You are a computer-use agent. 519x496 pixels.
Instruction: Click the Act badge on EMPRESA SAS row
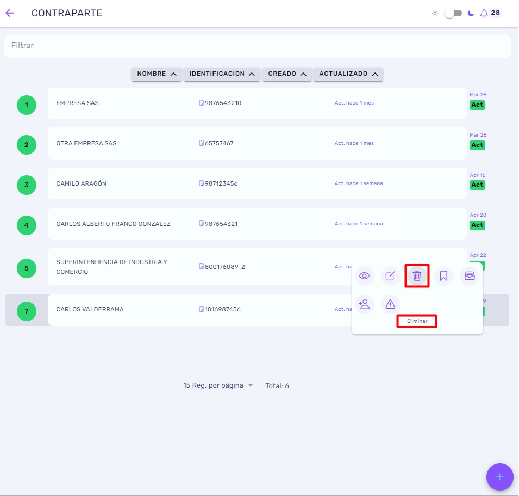tap(477, 105)
